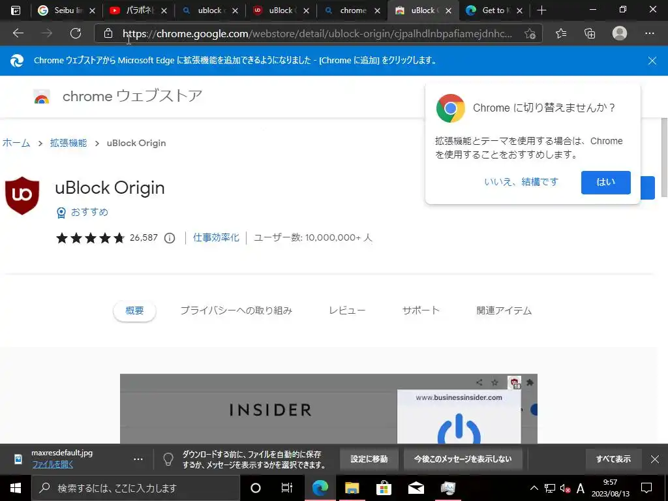Screen dimensions: 668x501
Task: Close the active uBlock web store tab
Action: [448, 10]
